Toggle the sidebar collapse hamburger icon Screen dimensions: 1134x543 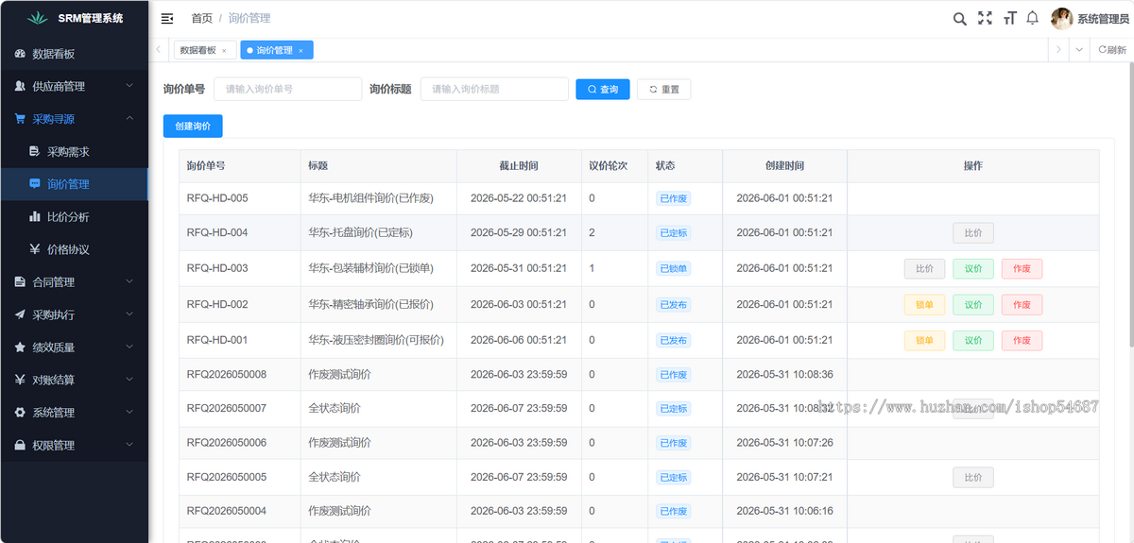167,18
